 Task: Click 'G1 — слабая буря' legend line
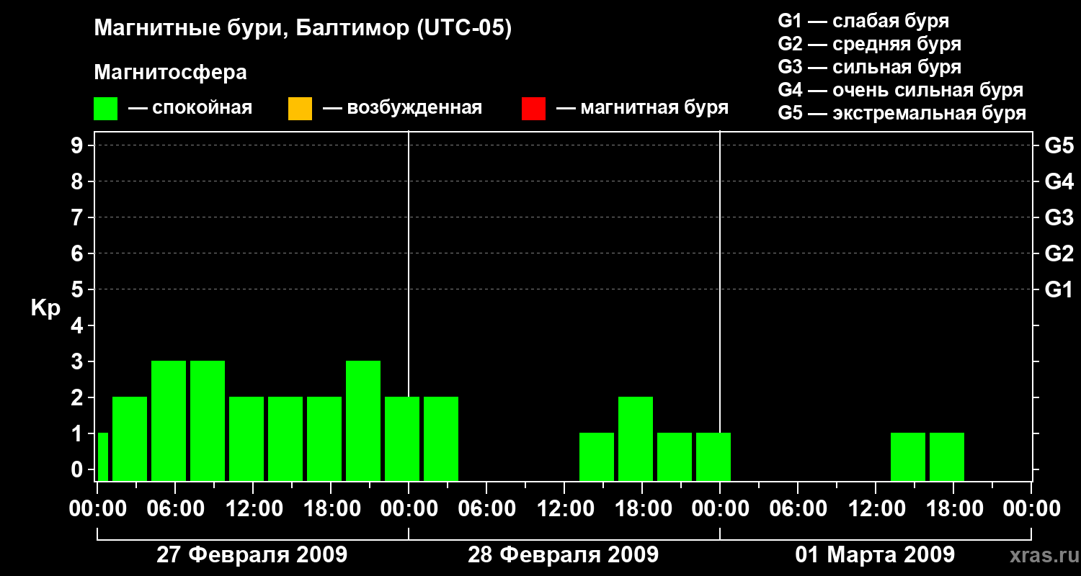tap(863, 21)
